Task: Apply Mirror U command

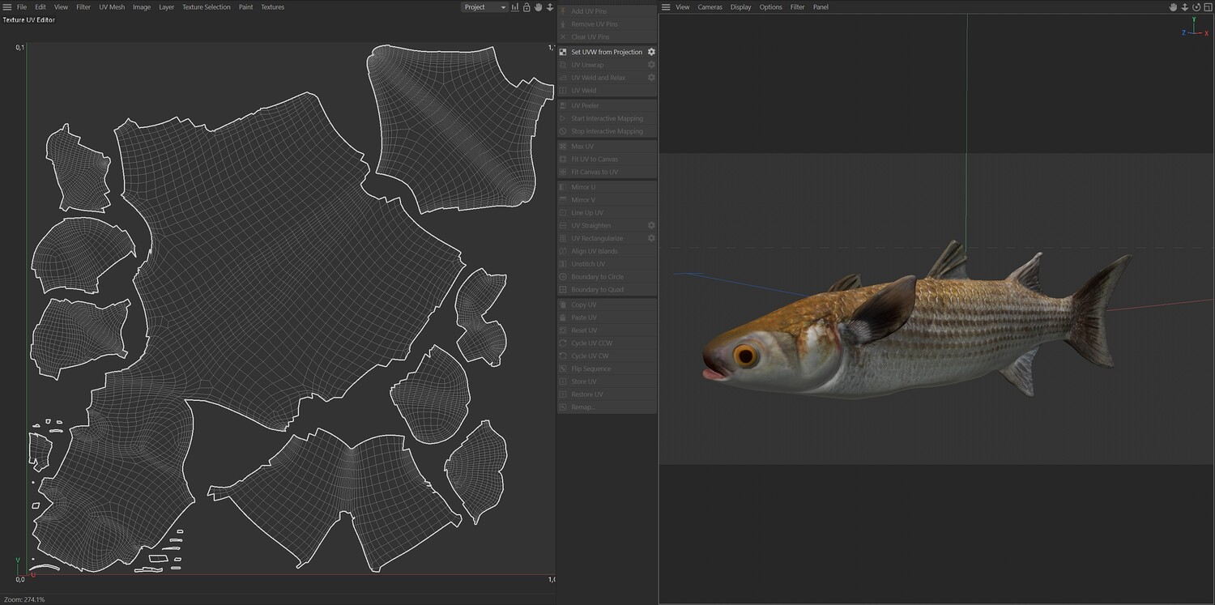Action: pyautogui.click(x=607, y=187)
